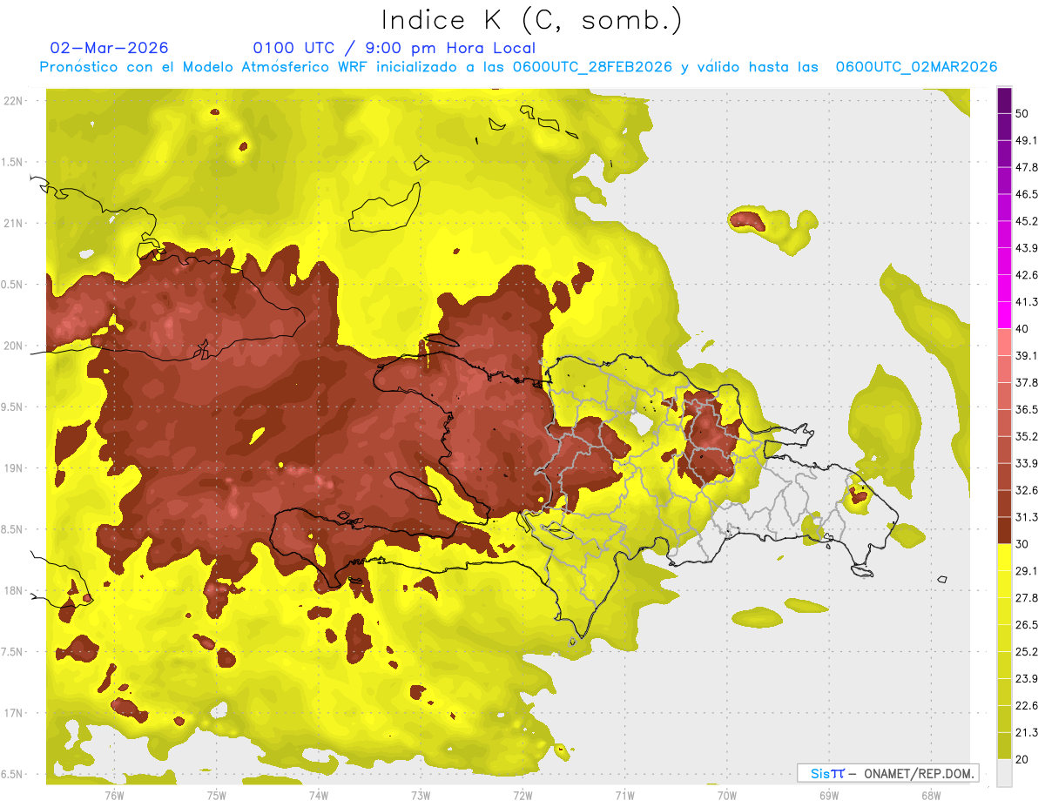Click the '74W' longitude label
The width and height of the screenshot is (1045, 807).
(318, 795)
